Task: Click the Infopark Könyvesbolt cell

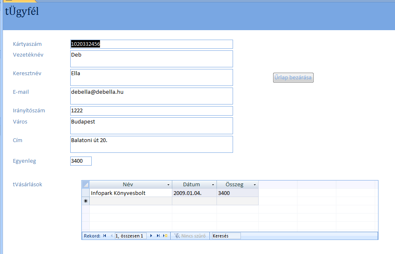Action: pyautogui.click(x=131, y=193)
